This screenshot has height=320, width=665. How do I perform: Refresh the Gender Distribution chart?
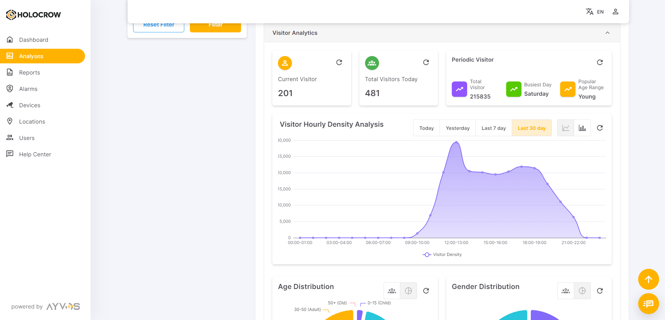[x=600, y=291]
